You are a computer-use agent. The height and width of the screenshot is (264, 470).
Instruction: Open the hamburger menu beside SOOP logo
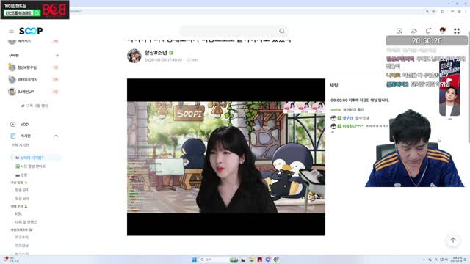tap(12, 31)
